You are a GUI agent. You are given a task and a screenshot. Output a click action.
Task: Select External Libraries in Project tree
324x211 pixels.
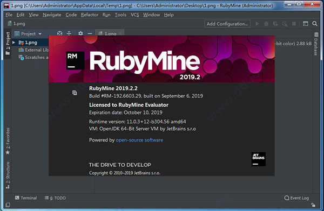(33, 50)
